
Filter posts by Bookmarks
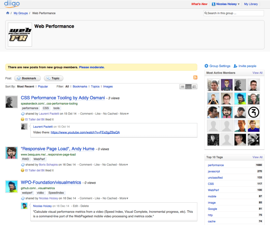pos(80,86)
